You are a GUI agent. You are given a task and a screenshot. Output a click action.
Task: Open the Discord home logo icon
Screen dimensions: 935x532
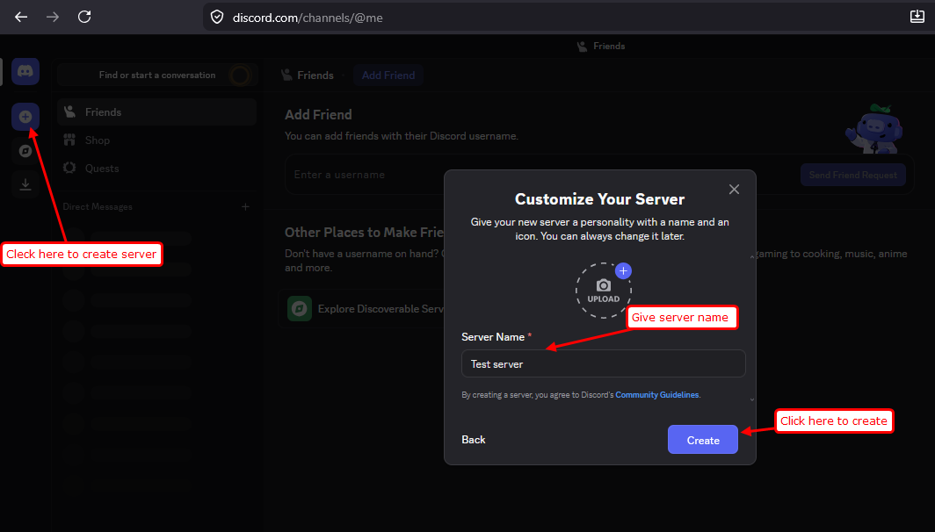click(25, 71)
